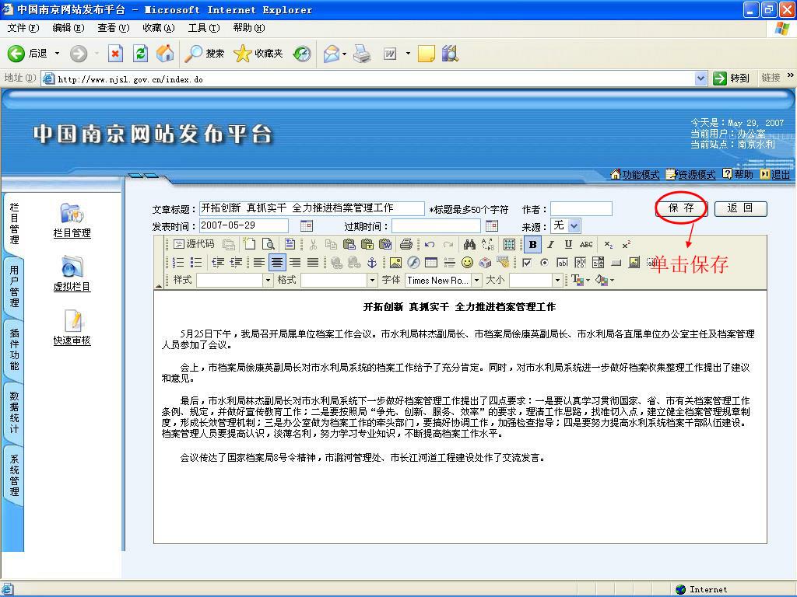Click the 返回 back button
Viewport: 797px width, 597px height.
pyautogui.click(x=741, y=208)
